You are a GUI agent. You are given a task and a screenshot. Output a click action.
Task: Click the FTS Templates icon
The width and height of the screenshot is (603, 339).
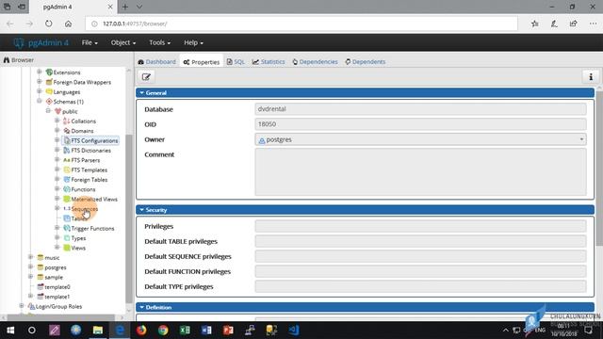click(67, 169)
